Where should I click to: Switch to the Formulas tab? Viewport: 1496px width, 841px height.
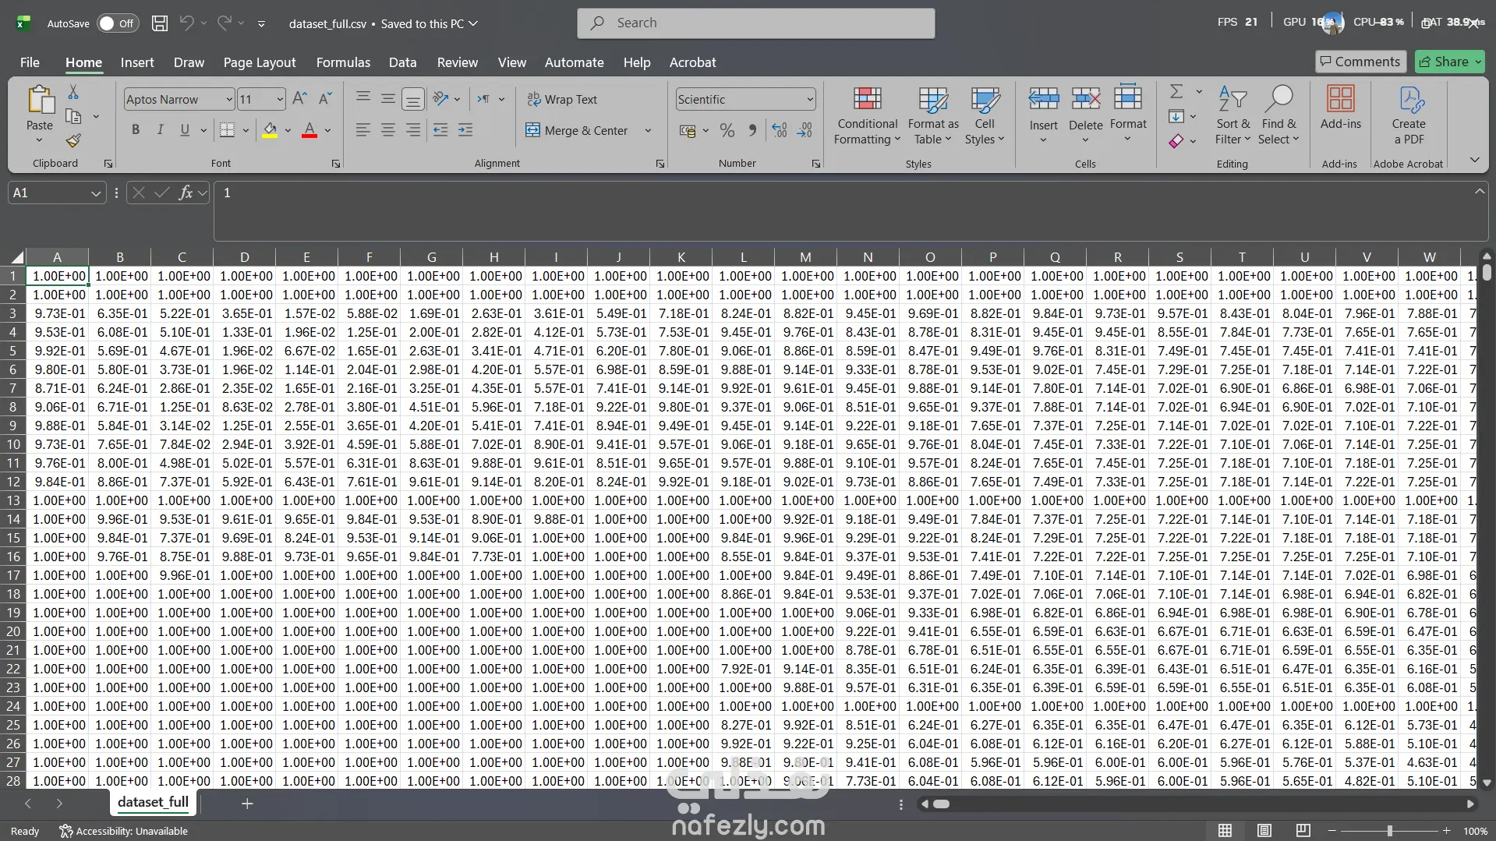[x=343, y=62]
